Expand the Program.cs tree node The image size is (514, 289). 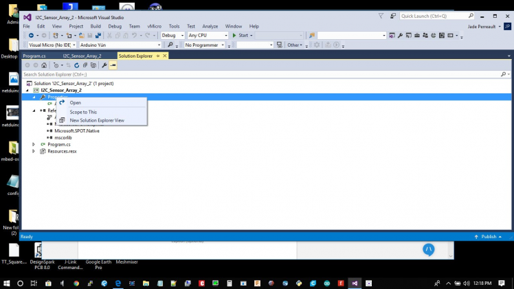pos(34,144)
